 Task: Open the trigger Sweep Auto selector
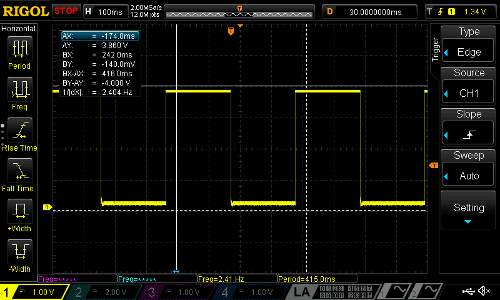point(469,167)
